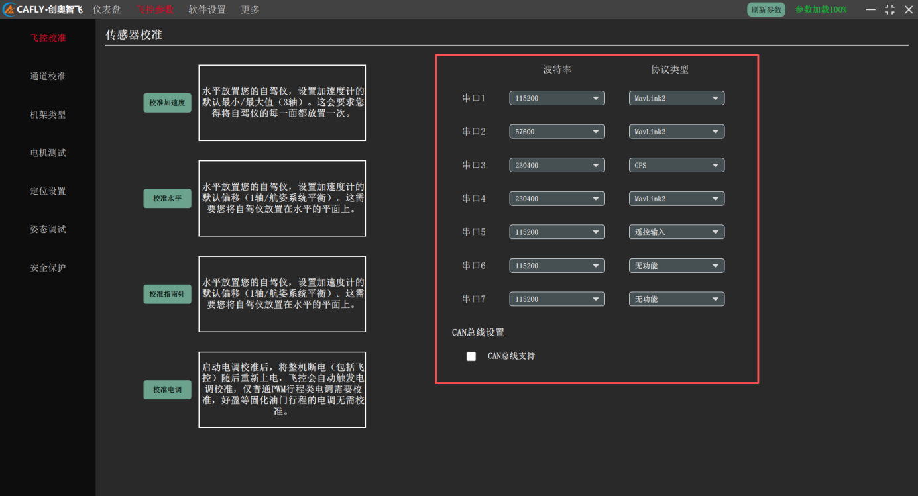Click the 串口7 label

474,299
